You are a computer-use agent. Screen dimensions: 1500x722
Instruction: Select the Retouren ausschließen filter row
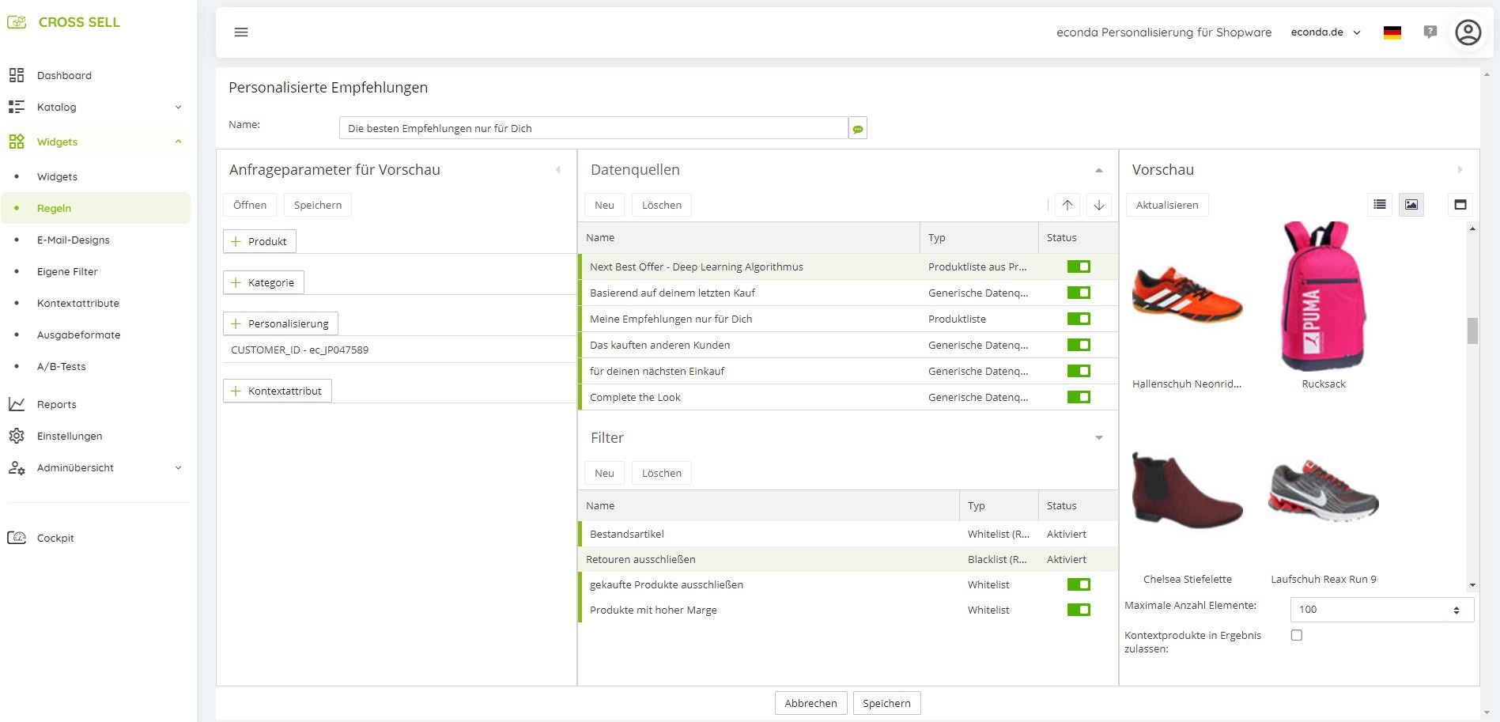(x=848, y=559)
